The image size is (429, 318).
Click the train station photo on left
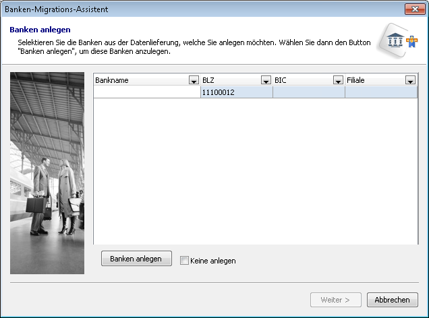pos(47,173)
